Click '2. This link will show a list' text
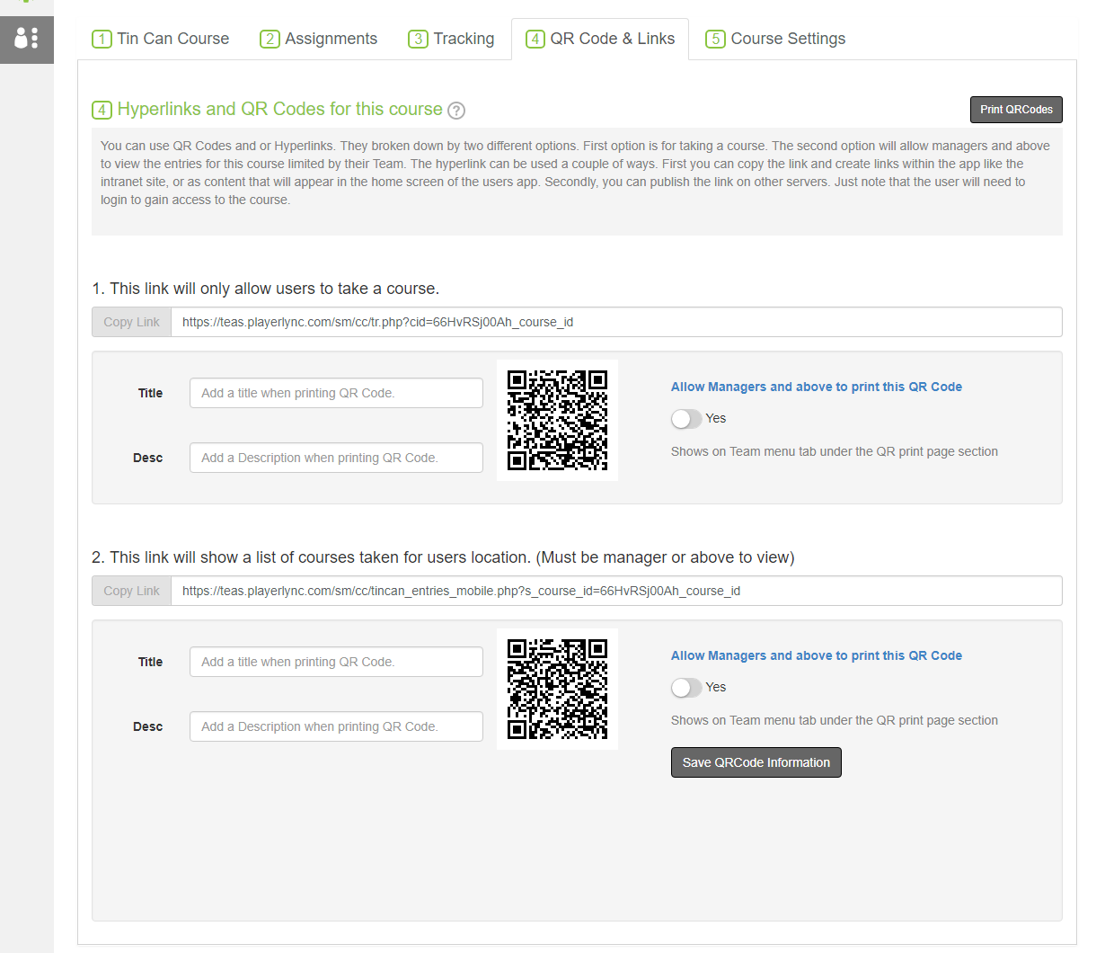This screenshot has height=953, width=1105. pyautogui.click(x=443, y=557)
